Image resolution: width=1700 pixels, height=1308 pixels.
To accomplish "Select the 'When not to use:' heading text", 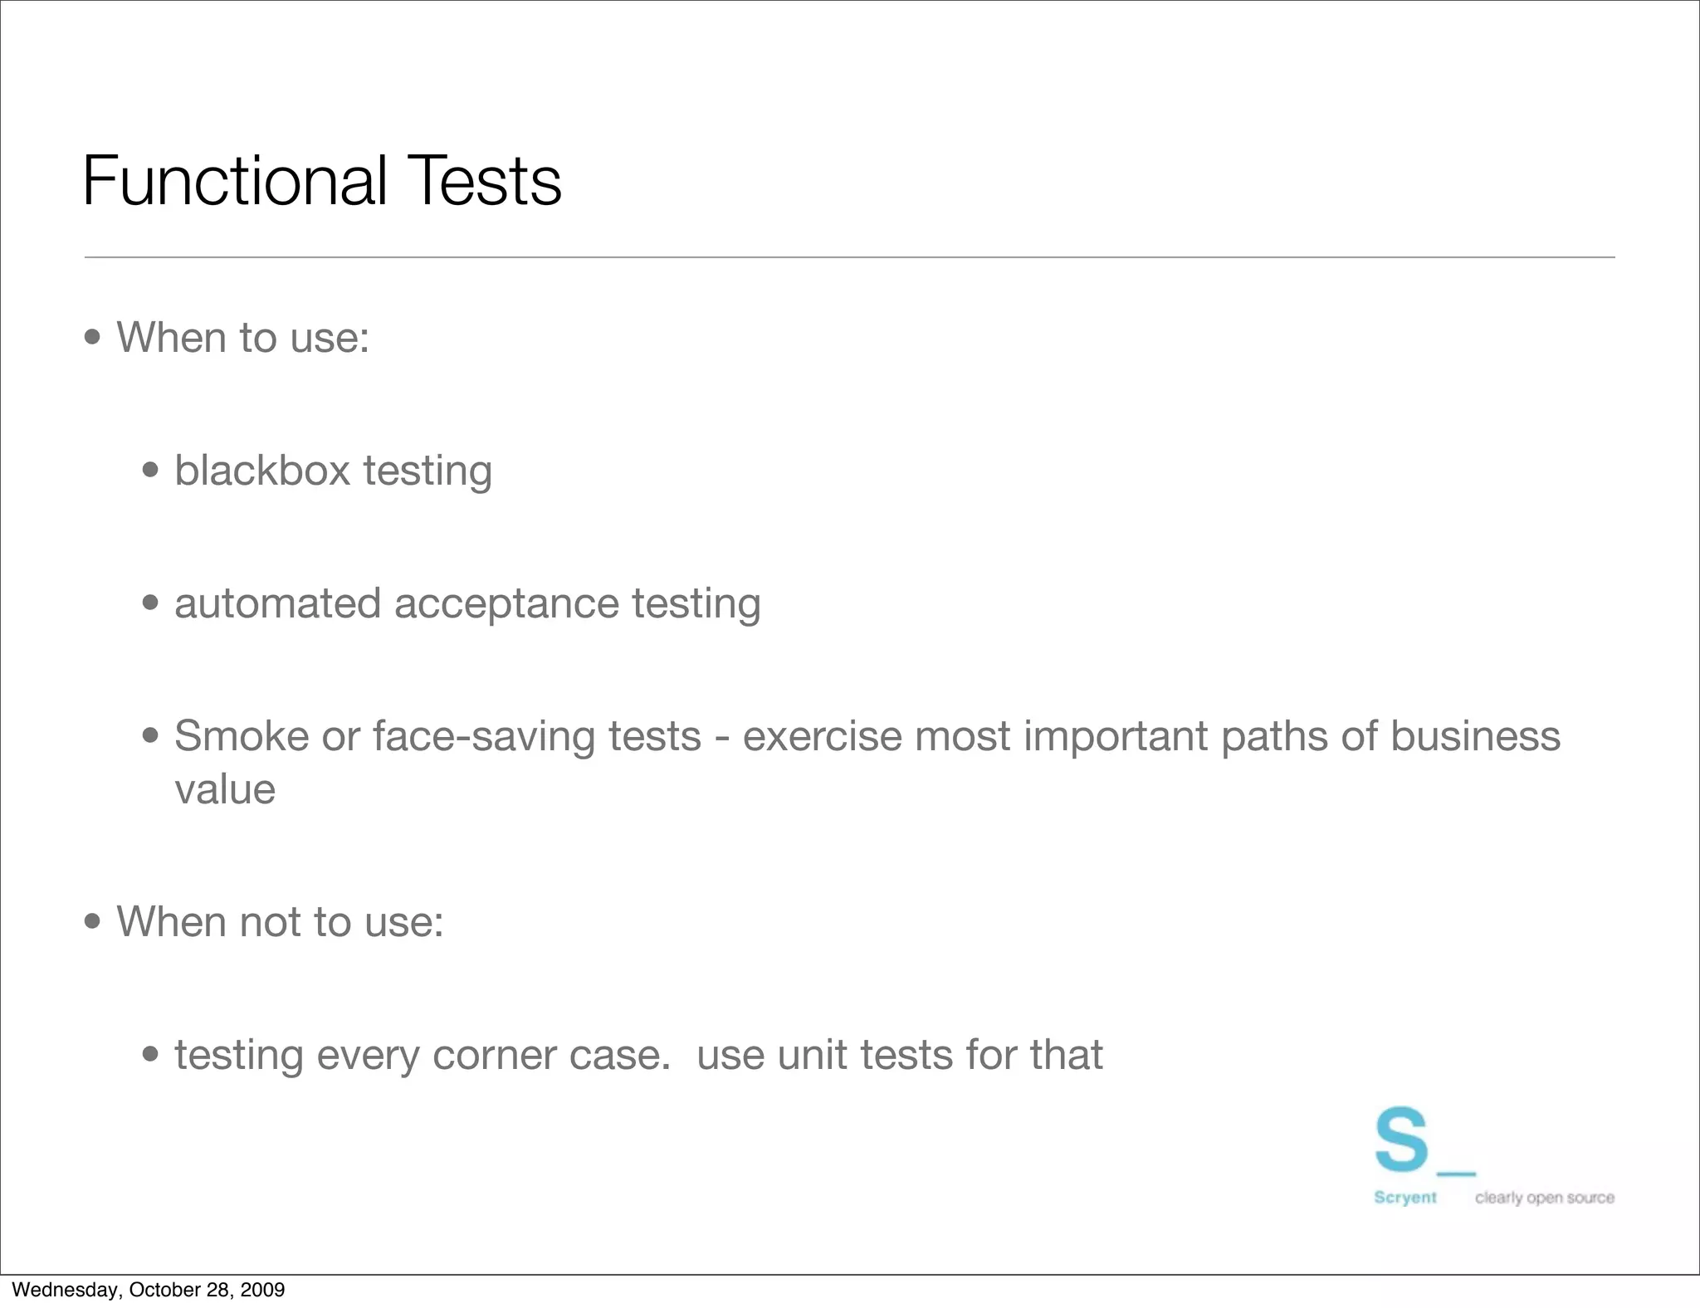I will pos(280,921).
